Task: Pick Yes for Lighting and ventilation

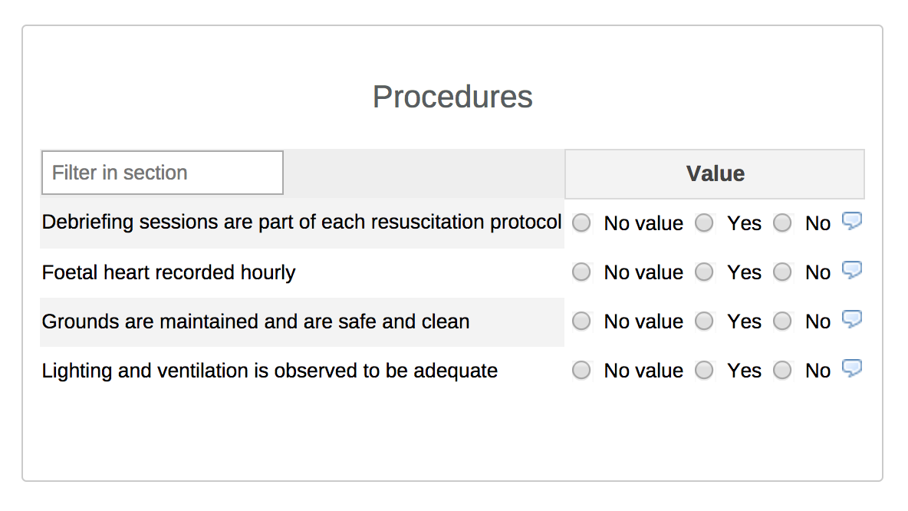Action: point(704,371)
